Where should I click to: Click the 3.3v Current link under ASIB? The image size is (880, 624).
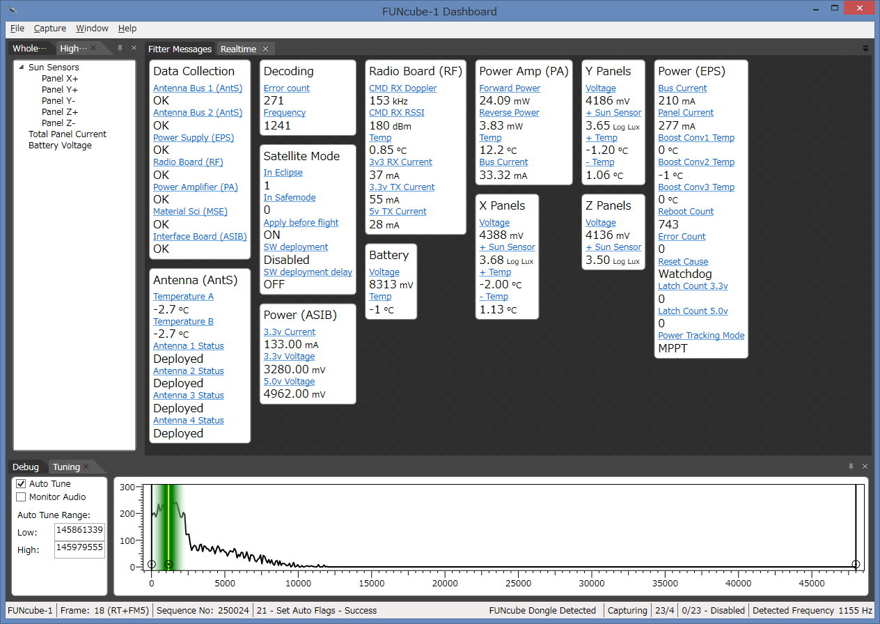pyautogui.click(x=290, y=332)
